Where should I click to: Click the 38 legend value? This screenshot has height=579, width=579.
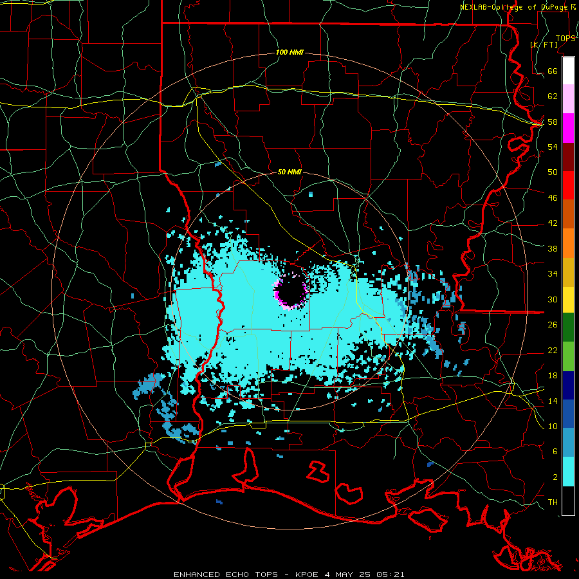(x=553, y=249)
